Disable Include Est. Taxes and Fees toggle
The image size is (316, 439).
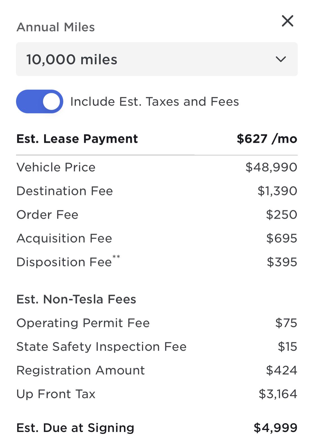click(x=40, y=101)
